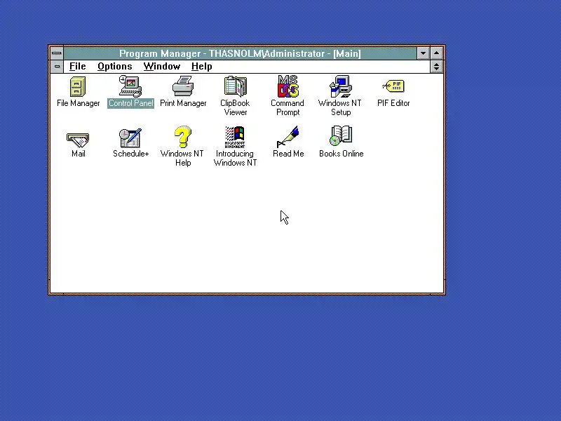Open the Options menu
The width and height of the screenshot is (561, 421).
[115, 66]
